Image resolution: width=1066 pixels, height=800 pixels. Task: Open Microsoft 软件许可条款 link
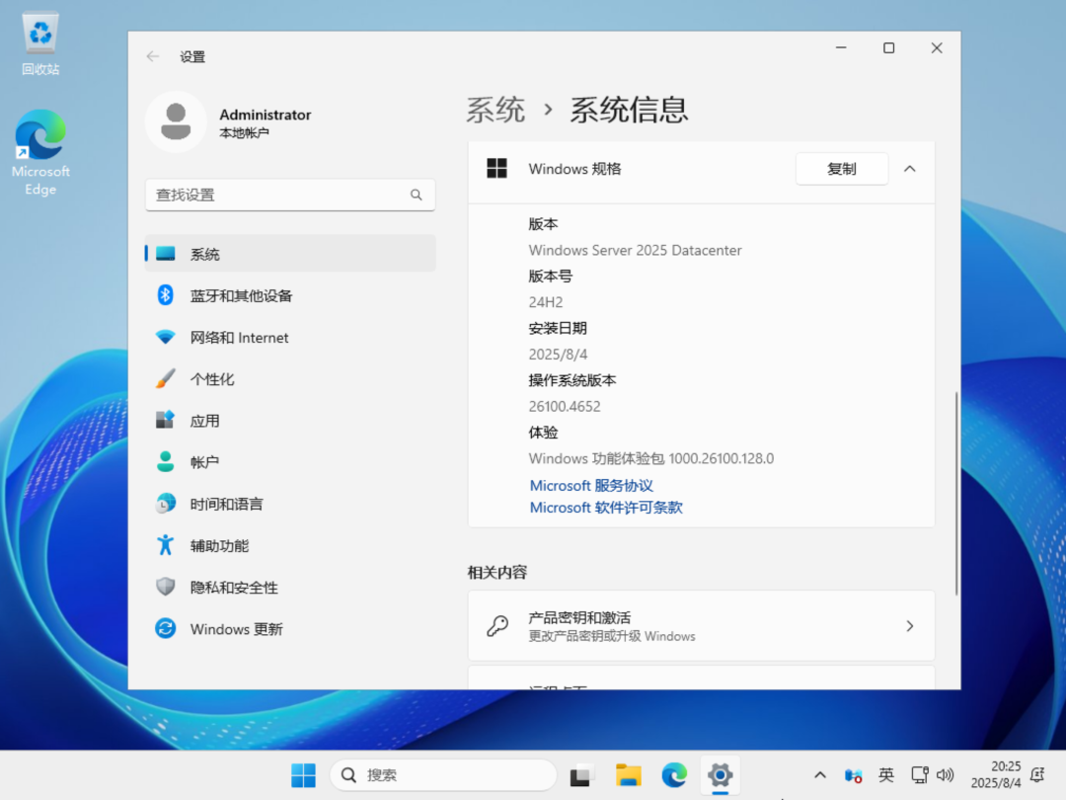tap(606, 508)
